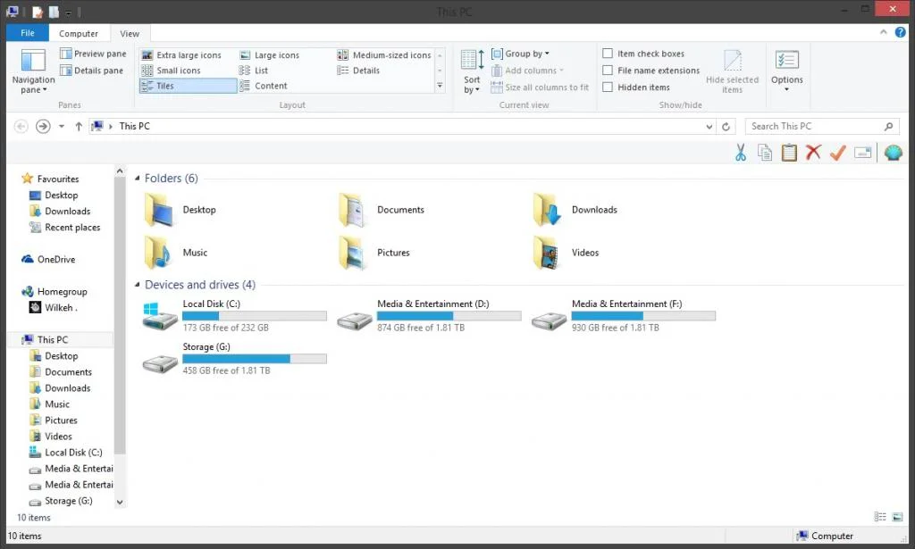Switch to details view via status bar icon
This screenshot has height=549, width=915.
[880, 517]
